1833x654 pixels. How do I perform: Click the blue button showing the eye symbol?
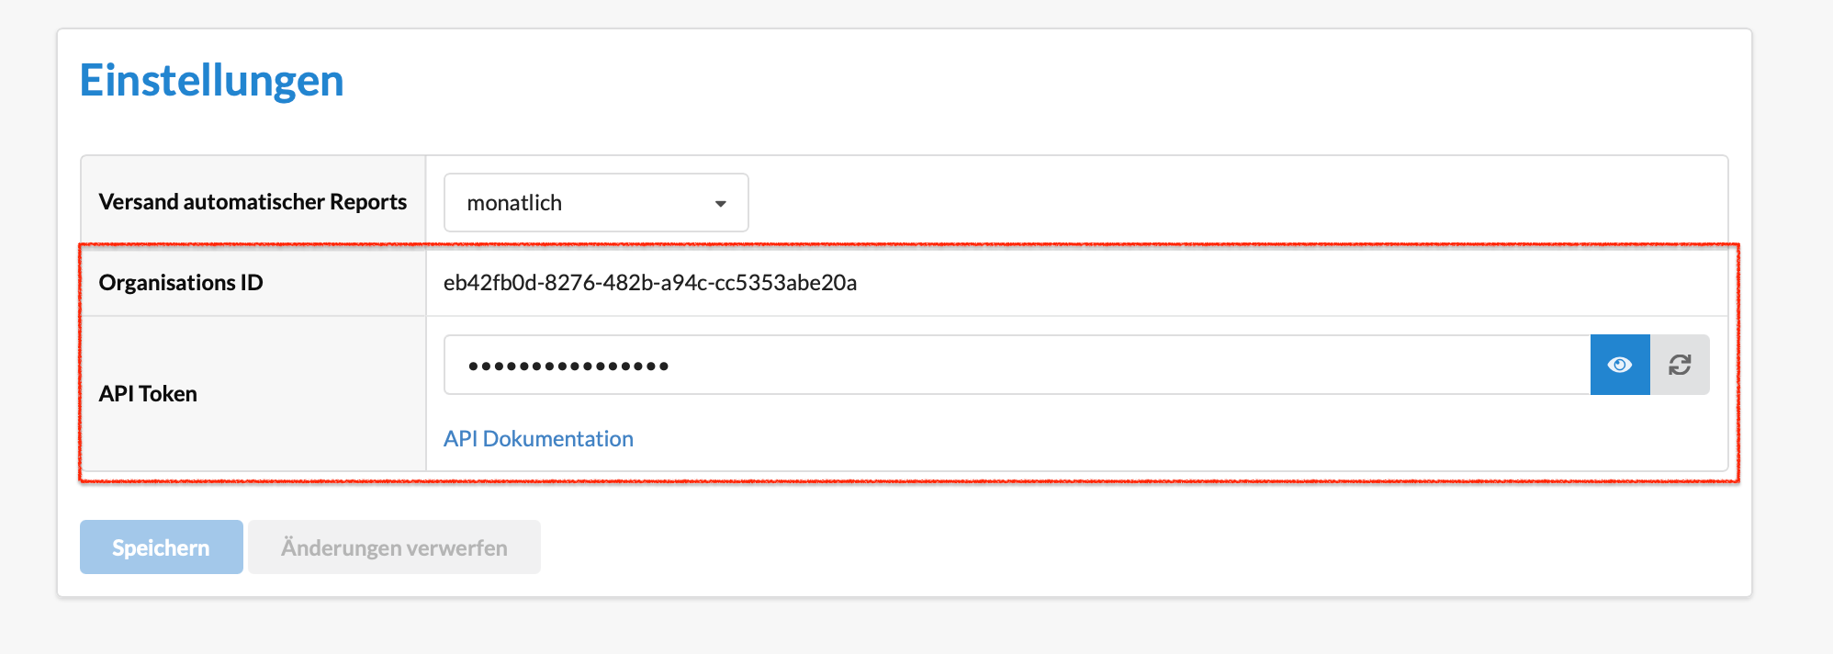1620,365
